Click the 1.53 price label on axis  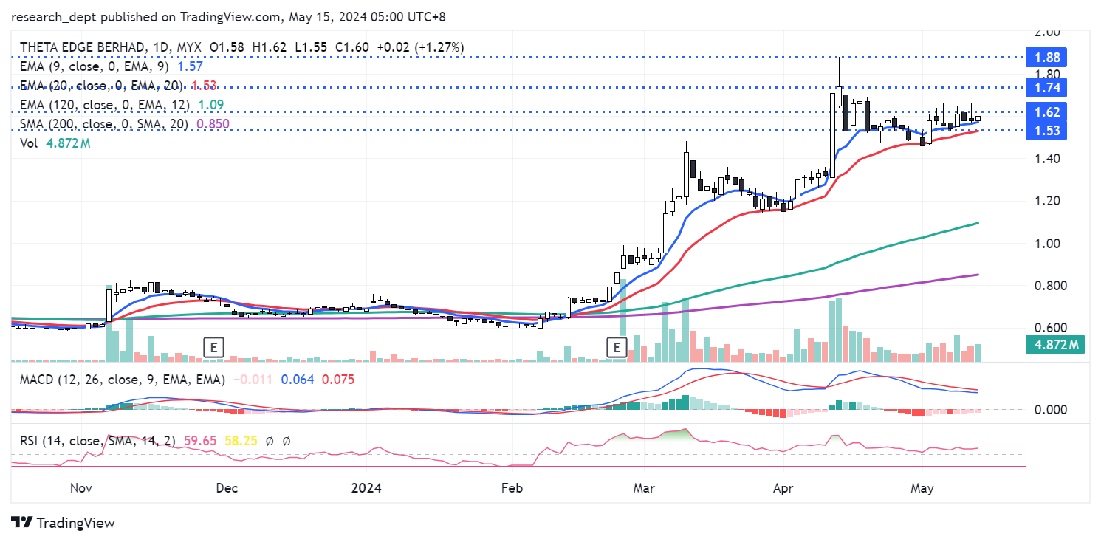tap(1048, 131)
